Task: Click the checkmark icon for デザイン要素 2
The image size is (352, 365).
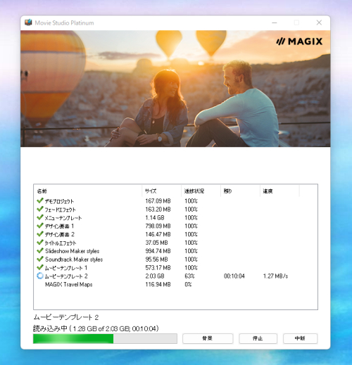Action: (x=40, y=234)
